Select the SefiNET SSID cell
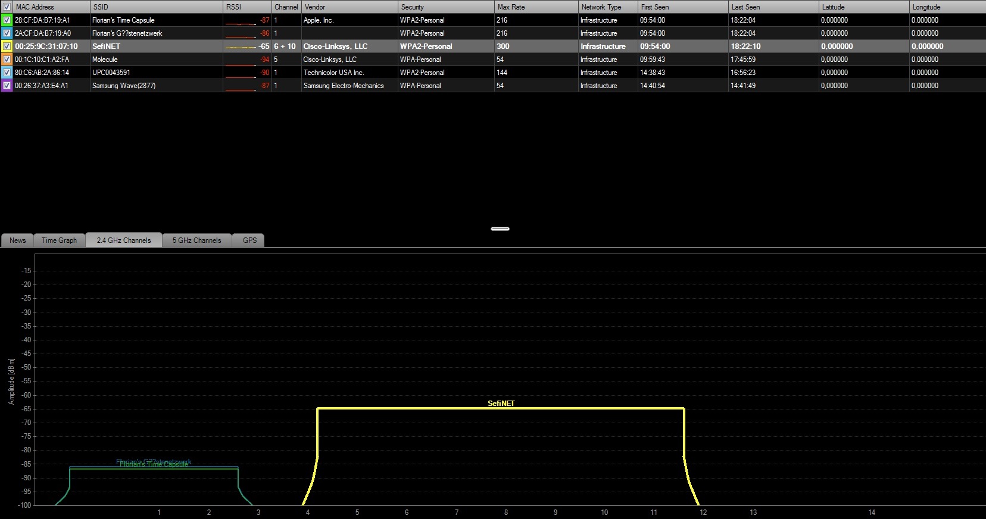 pyautogui.click(x=157, y=46)
